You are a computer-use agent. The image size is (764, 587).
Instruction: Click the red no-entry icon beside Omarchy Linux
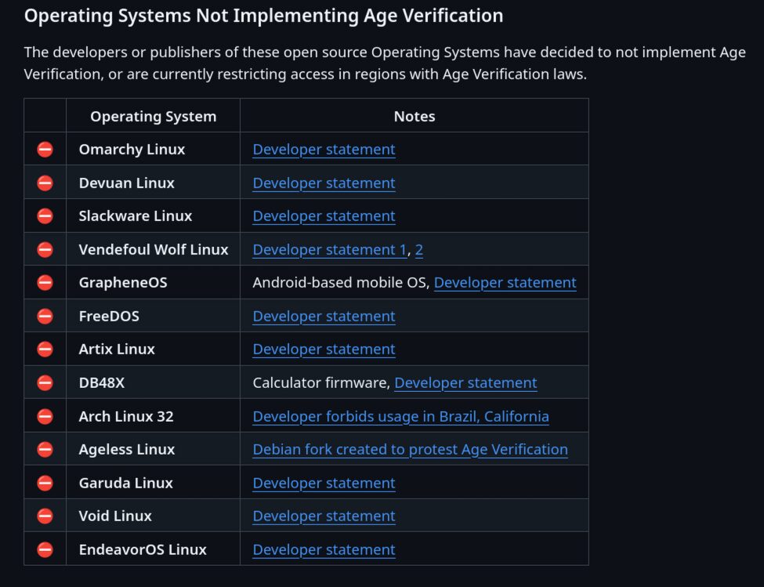[x=45, y=149]
